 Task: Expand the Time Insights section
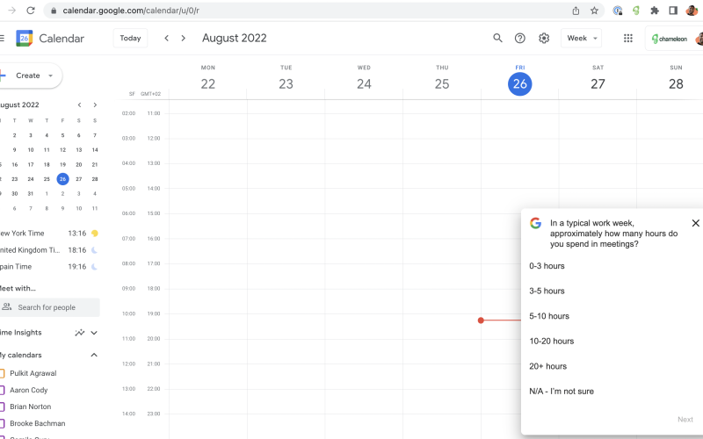pyautogui.click(x=94, y=333)
